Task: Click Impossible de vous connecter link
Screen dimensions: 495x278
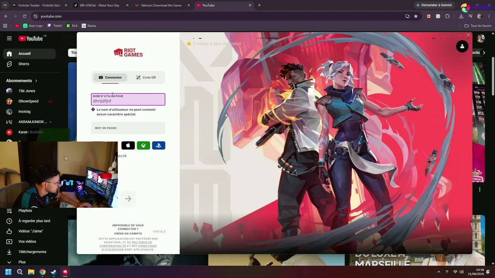Action: [x=128, y=227]
